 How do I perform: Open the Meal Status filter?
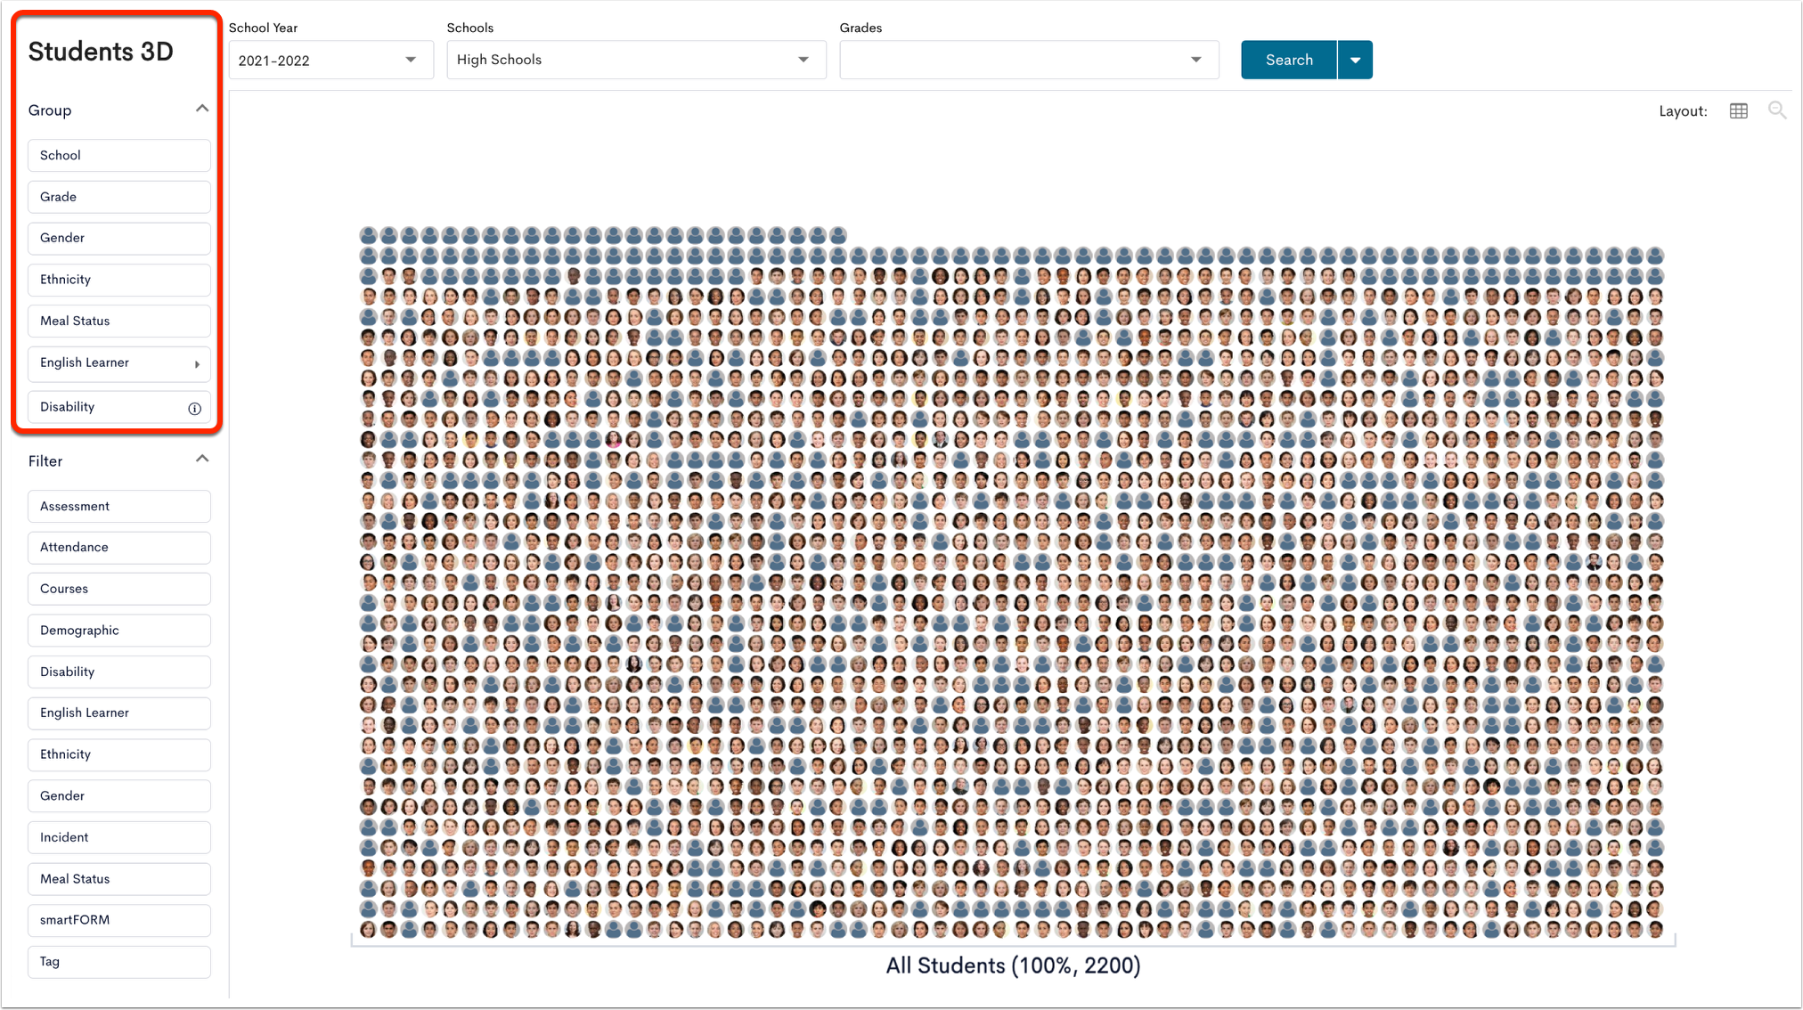click(x=119, y=878)
